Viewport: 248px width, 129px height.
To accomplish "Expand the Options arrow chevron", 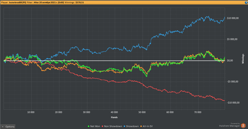I will point(3,127).
